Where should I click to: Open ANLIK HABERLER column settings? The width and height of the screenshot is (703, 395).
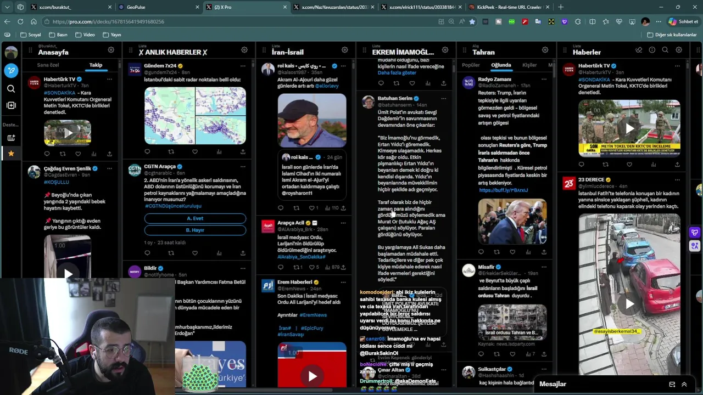tap(244, 50)
